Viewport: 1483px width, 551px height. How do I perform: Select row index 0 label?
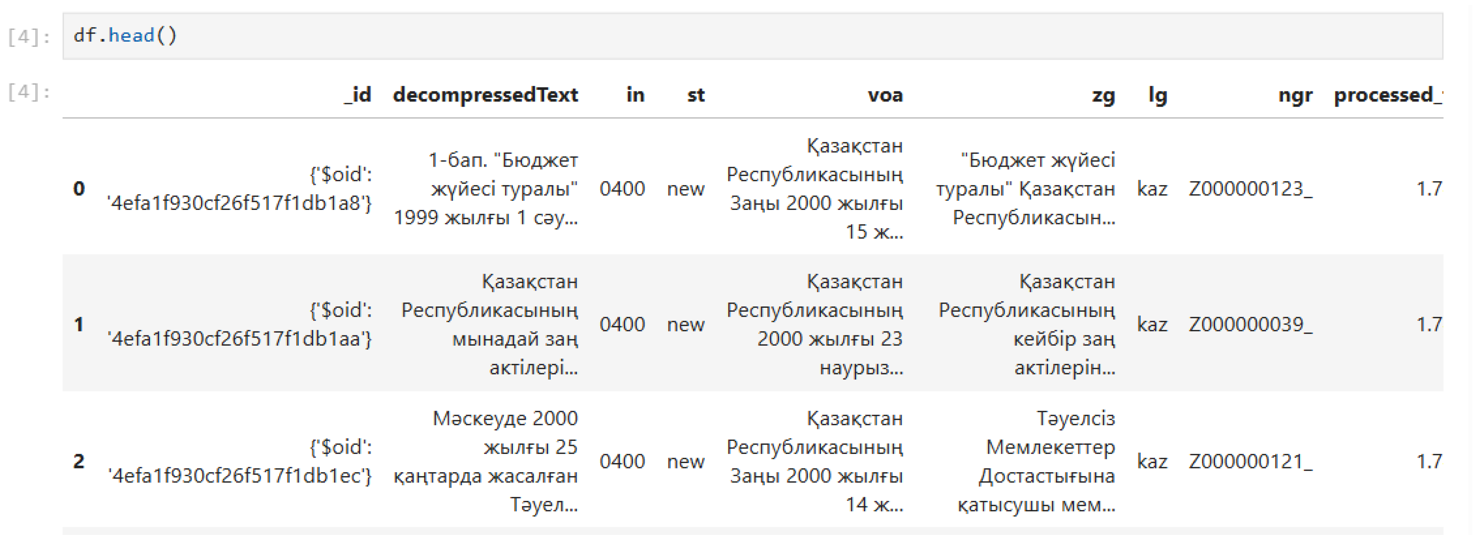pos(80,189)
